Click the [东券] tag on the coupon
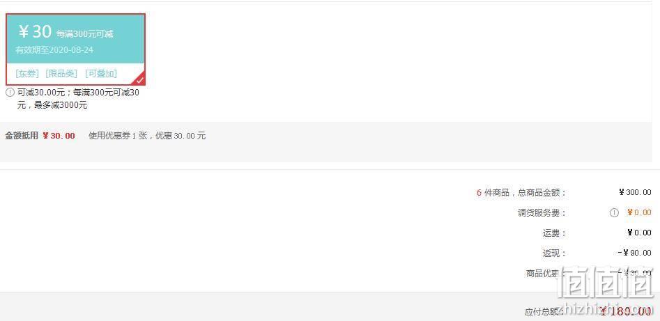Image resolution: width=660 pixels, height=321 pixels. (27, 74)
